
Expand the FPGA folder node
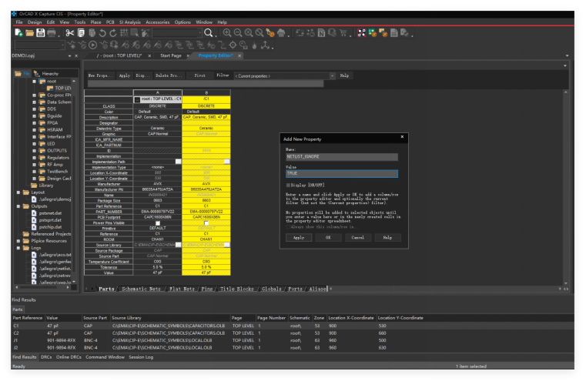34,123
